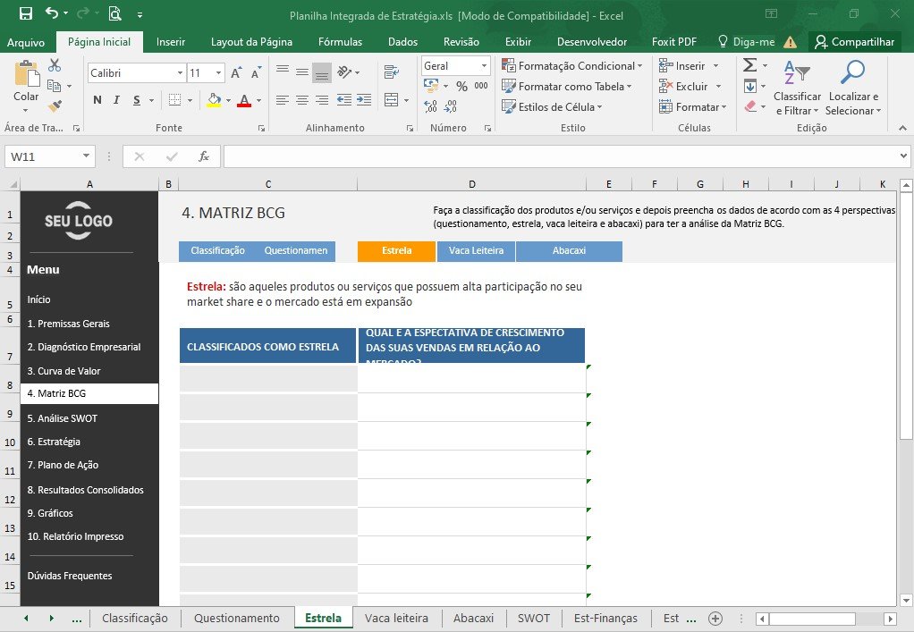Open the Arquivo menu
The height and width of the screenshot is (632, 914).
(x=26, y=42)
